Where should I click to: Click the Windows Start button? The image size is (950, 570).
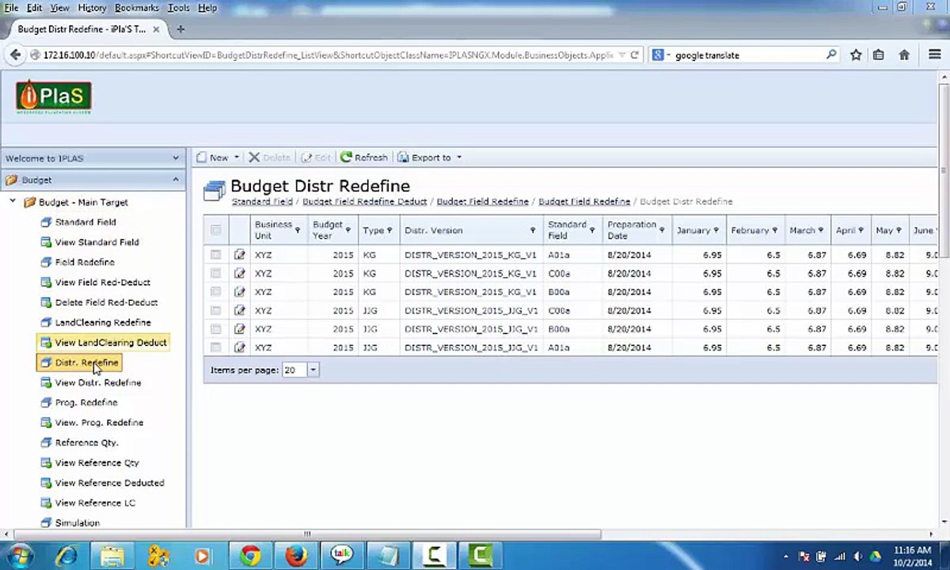click(19, 556)
